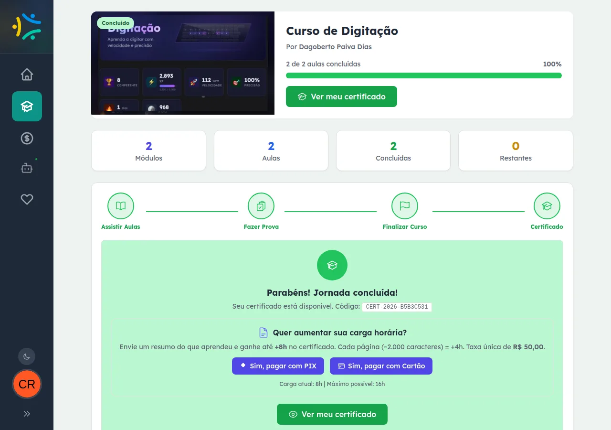Click the green course progress bar

(x=424, y=75)
